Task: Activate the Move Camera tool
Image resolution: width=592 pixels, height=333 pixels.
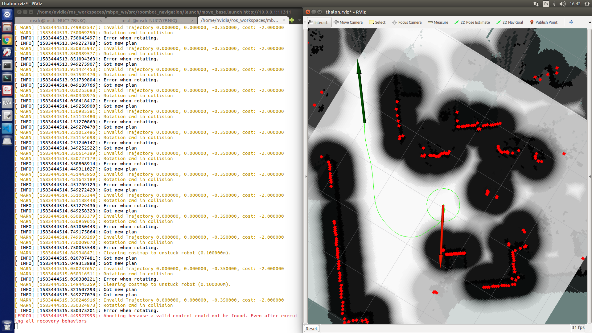Action: tap(348, 23)
